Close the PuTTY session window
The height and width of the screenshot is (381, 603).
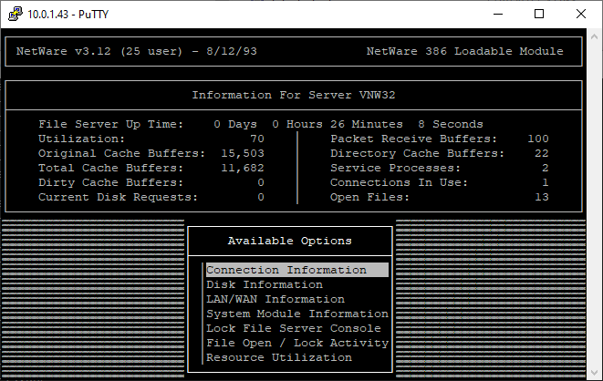click(581, 14)
